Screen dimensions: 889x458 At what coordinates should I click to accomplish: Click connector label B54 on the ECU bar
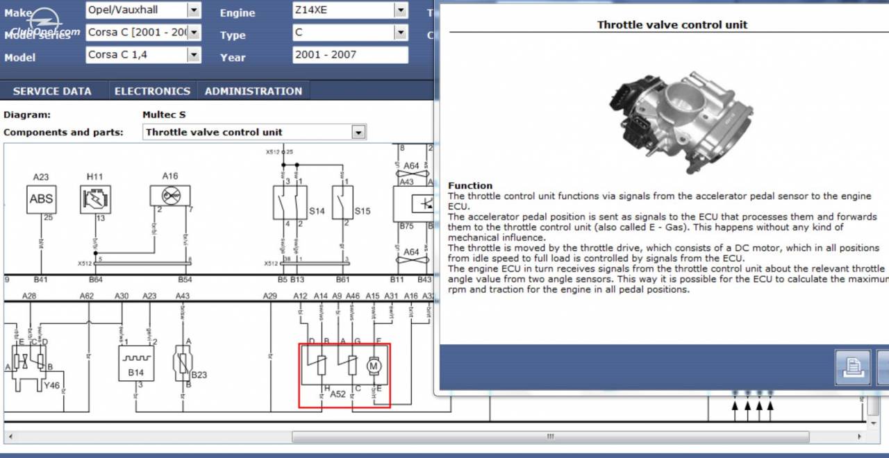(x=185, y=280)
